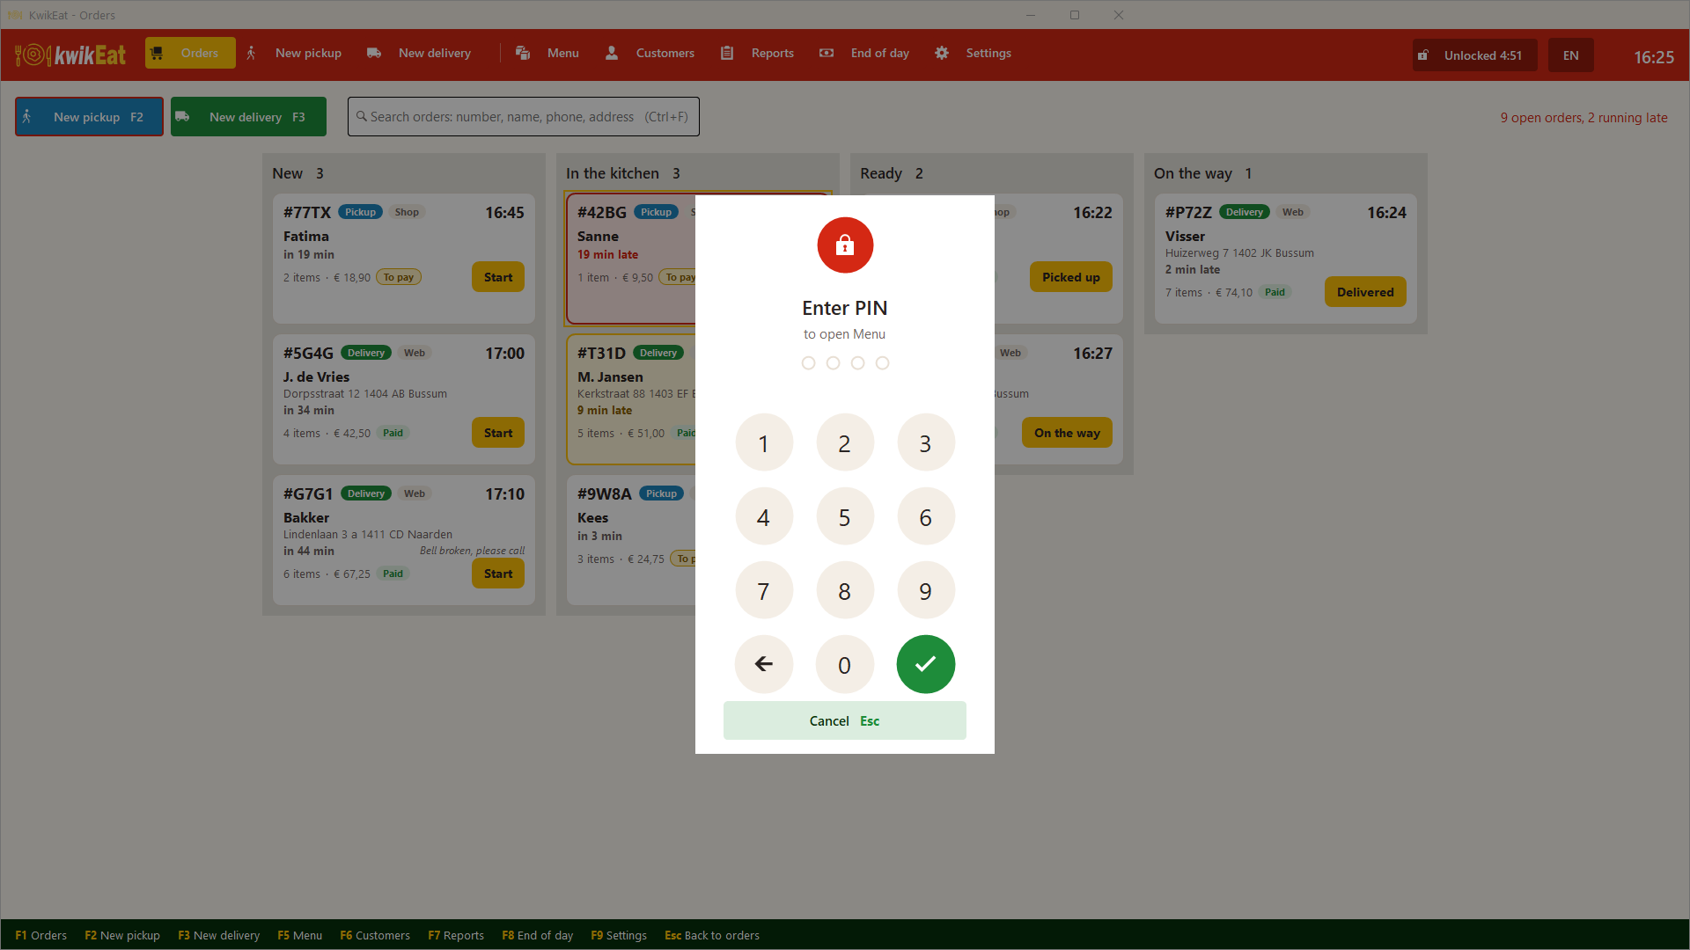The height and width of the screenshot is (950, 1690).
Task: Click Esc Back to orders in bottom bar
Action: [712, 935]
